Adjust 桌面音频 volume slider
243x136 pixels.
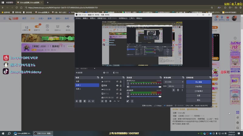coord(146,96)
